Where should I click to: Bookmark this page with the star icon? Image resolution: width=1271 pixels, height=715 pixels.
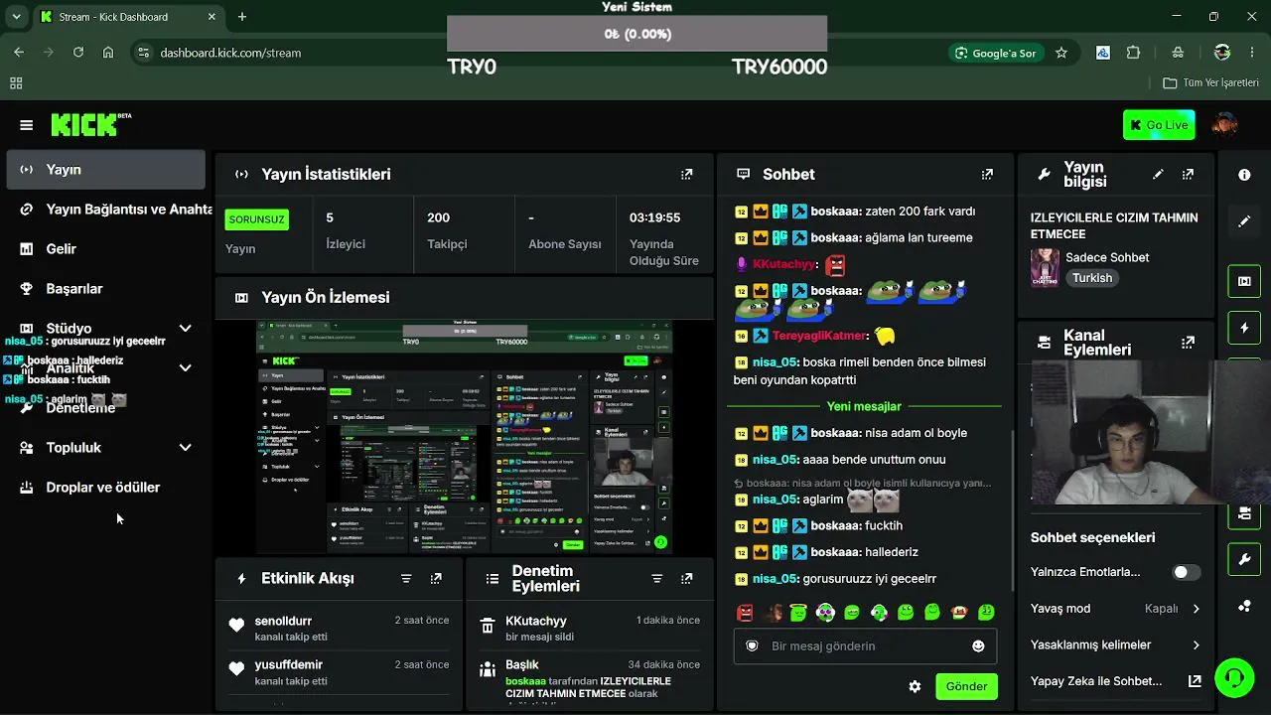pyautogui.click(x=1061, y=53)
